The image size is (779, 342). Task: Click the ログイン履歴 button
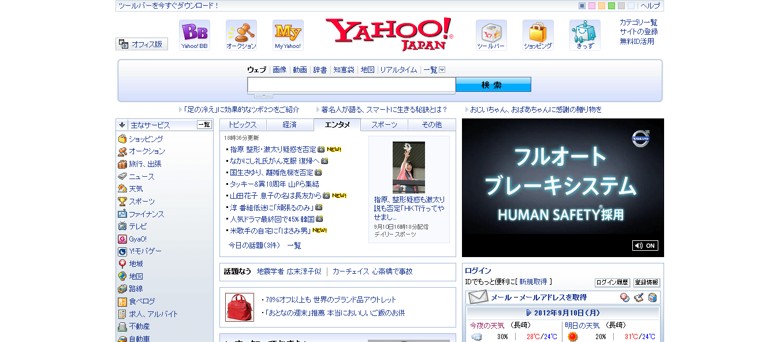point(612,282)
